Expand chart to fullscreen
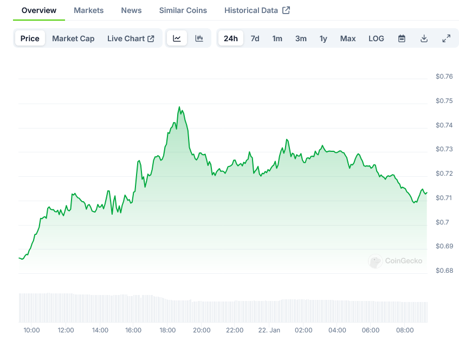Image resolution: width=459 pixels, height=340 pixels. 446,39
